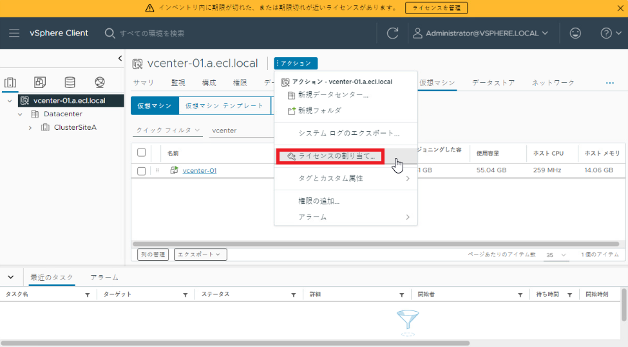
Task: Open the Monitor tab
Action: tap(178, 83)
